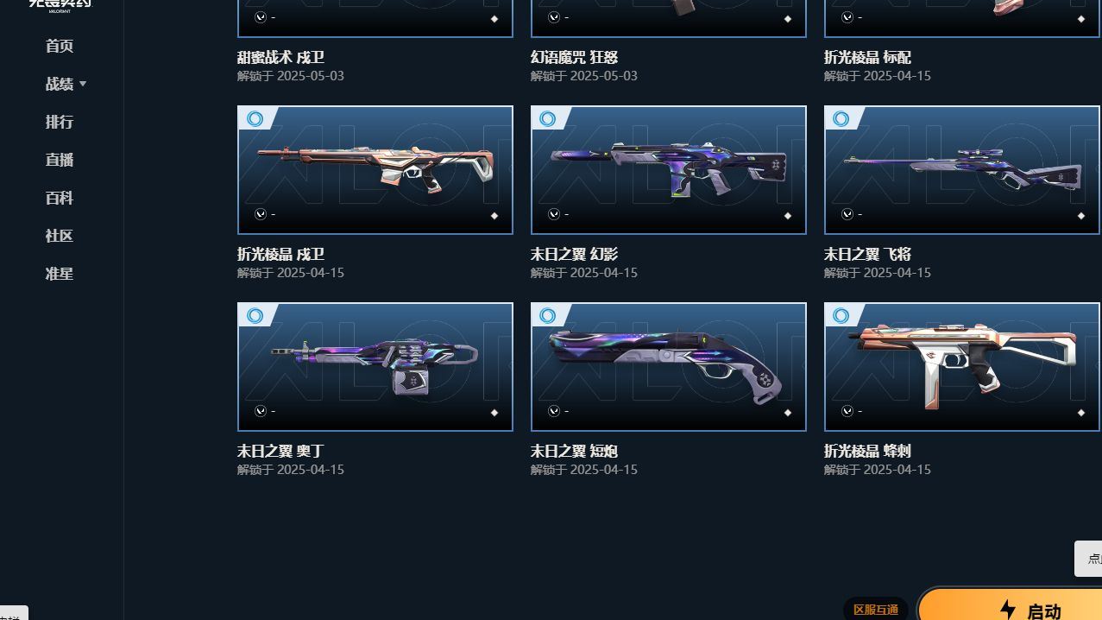Click the 区服互通 label button

tap(876, 609)
